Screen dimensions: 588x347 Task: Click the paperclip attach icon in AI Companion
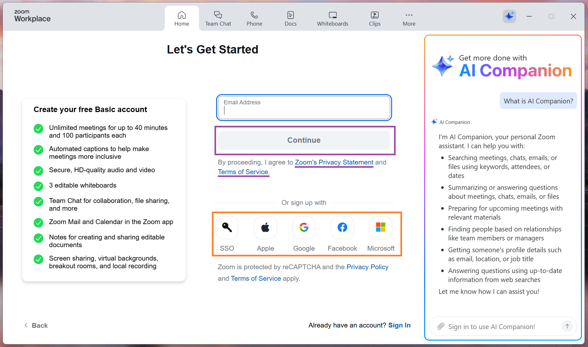tap(441, 326)
